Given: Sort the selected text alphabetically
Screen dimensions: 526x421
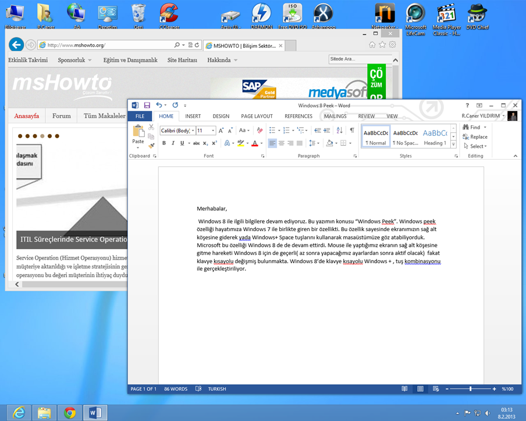Looking at the screenshot, I should [339, 130].
